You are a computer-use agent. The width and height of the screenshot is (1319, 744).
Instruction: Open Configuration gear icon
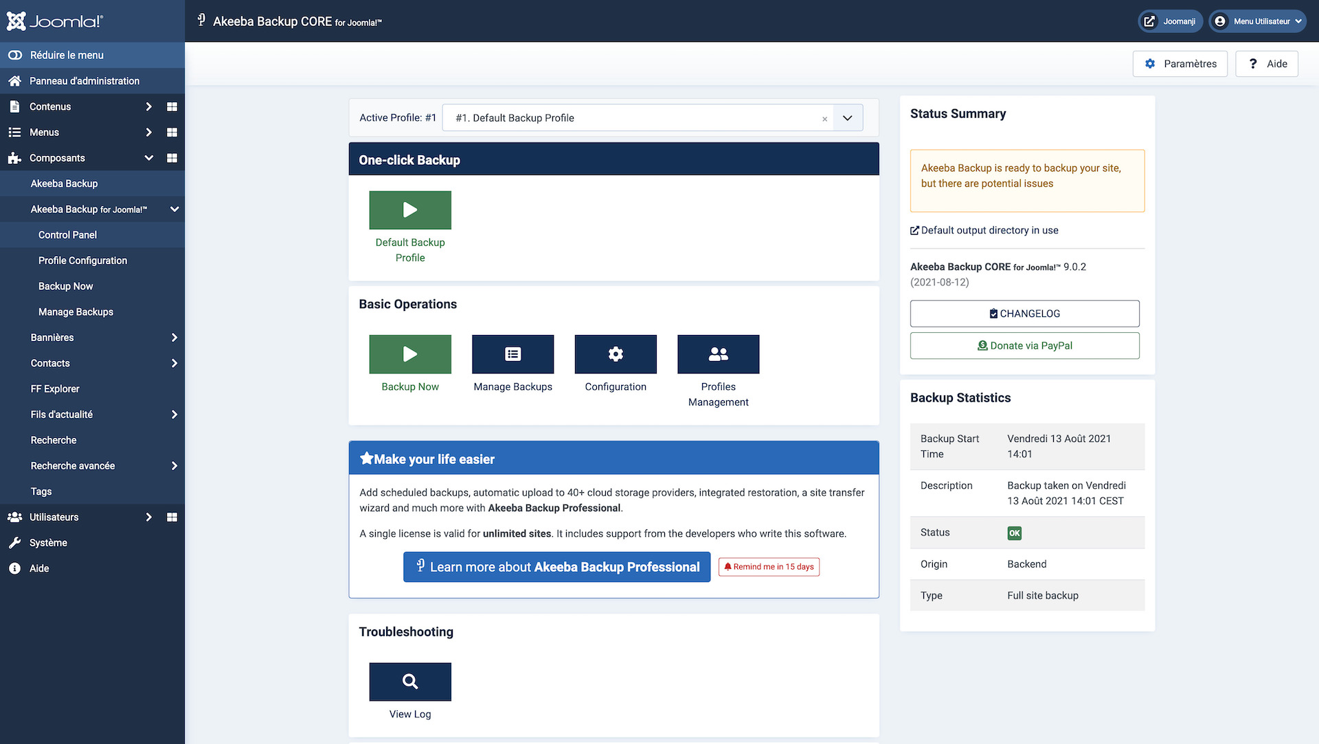point(616,354)
